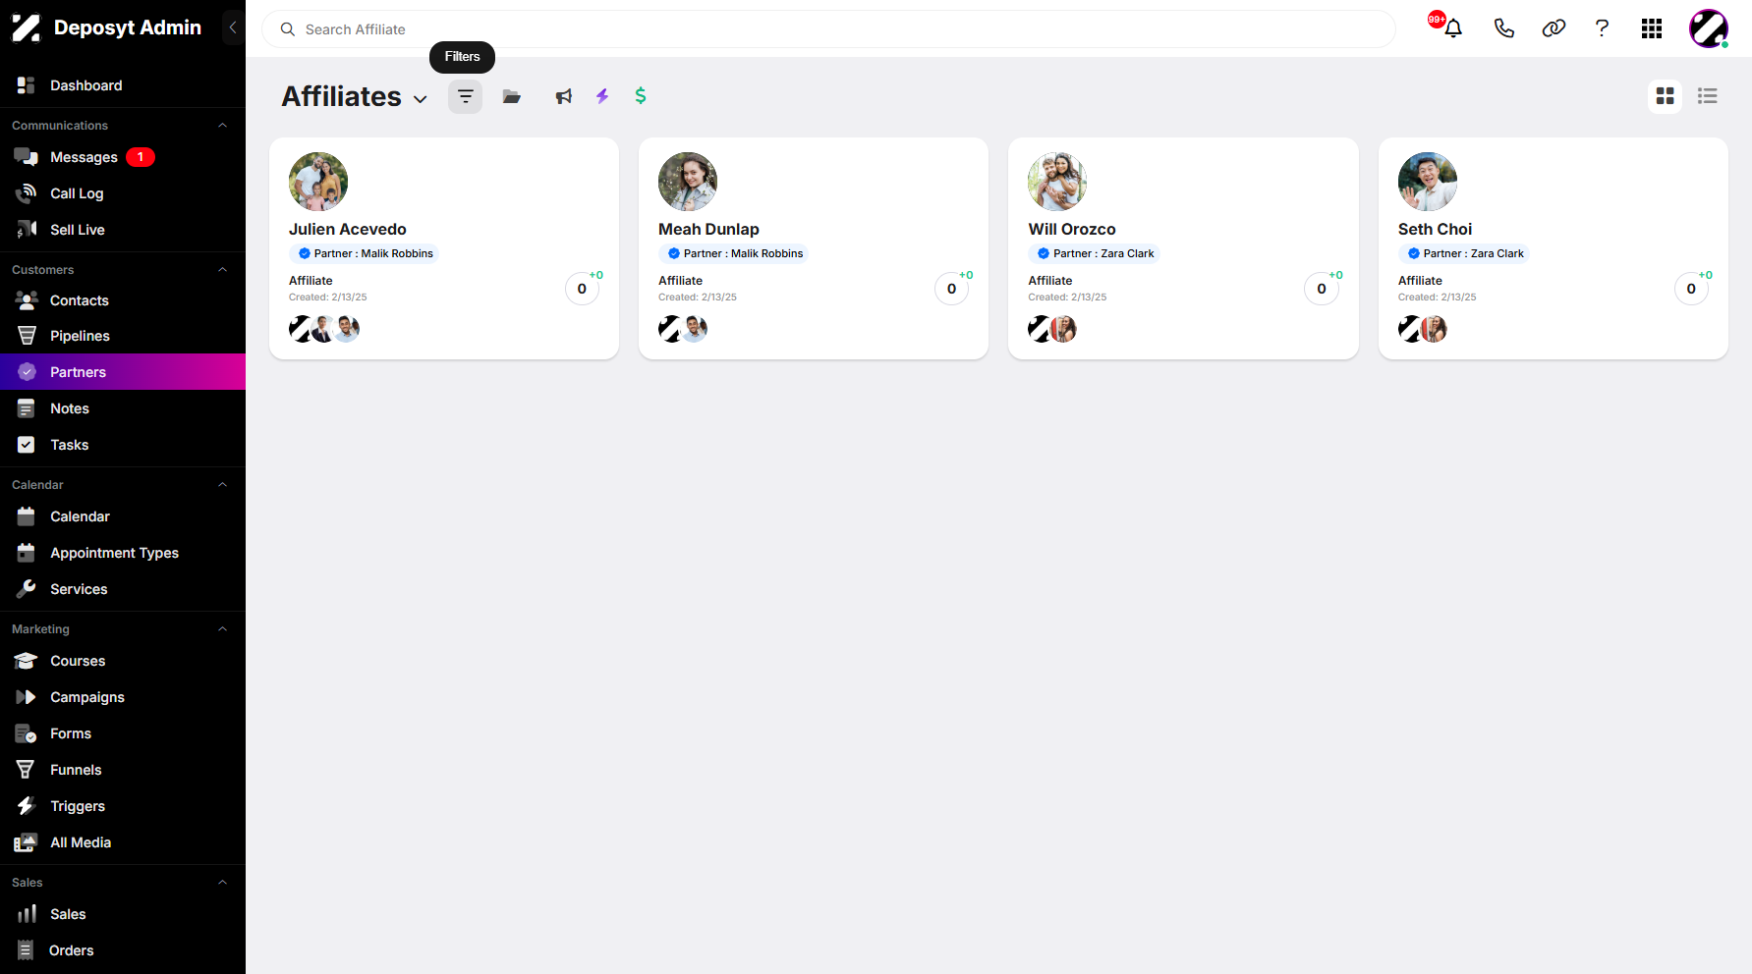Click the green dollar sign icon
1752x974 pixels.
click(641, 95)
